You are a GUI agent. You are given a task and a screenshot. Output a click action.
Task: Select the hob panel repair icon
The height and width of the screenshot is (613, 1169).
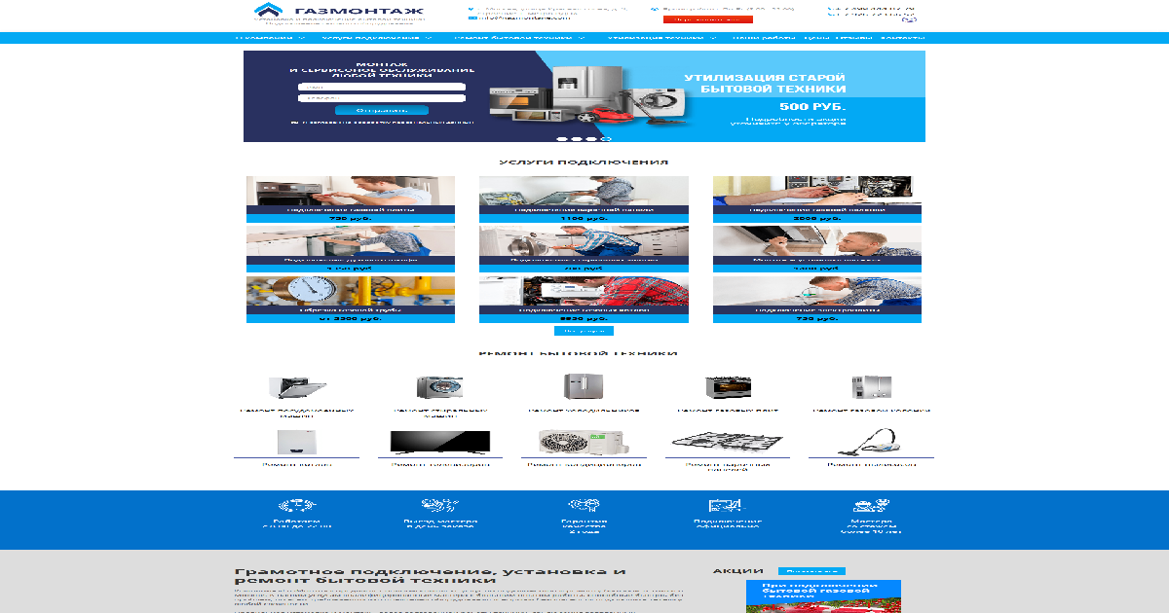[728, 442]
